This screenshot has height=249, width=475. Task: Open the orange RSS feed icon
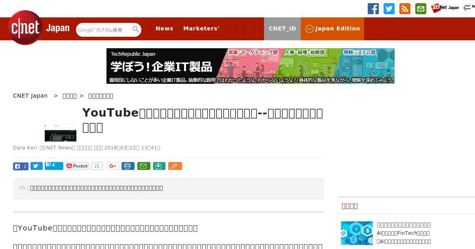pos(405,9)
